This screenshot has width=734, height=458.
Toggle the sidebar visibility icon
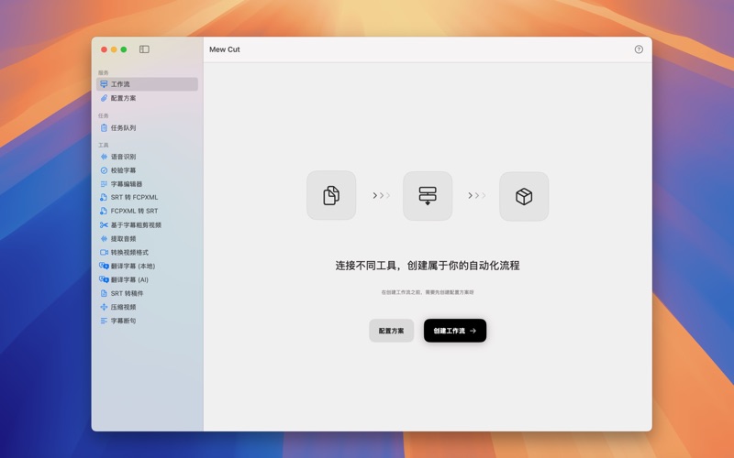[144, 49]
